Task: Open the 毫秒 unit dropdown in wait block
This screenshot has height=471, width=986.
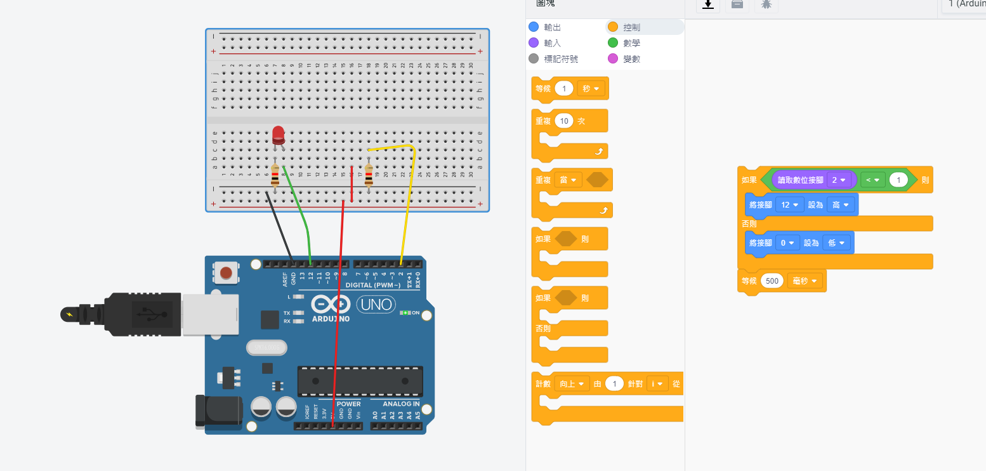Action: pyautogui.click(x=805, y=281)
